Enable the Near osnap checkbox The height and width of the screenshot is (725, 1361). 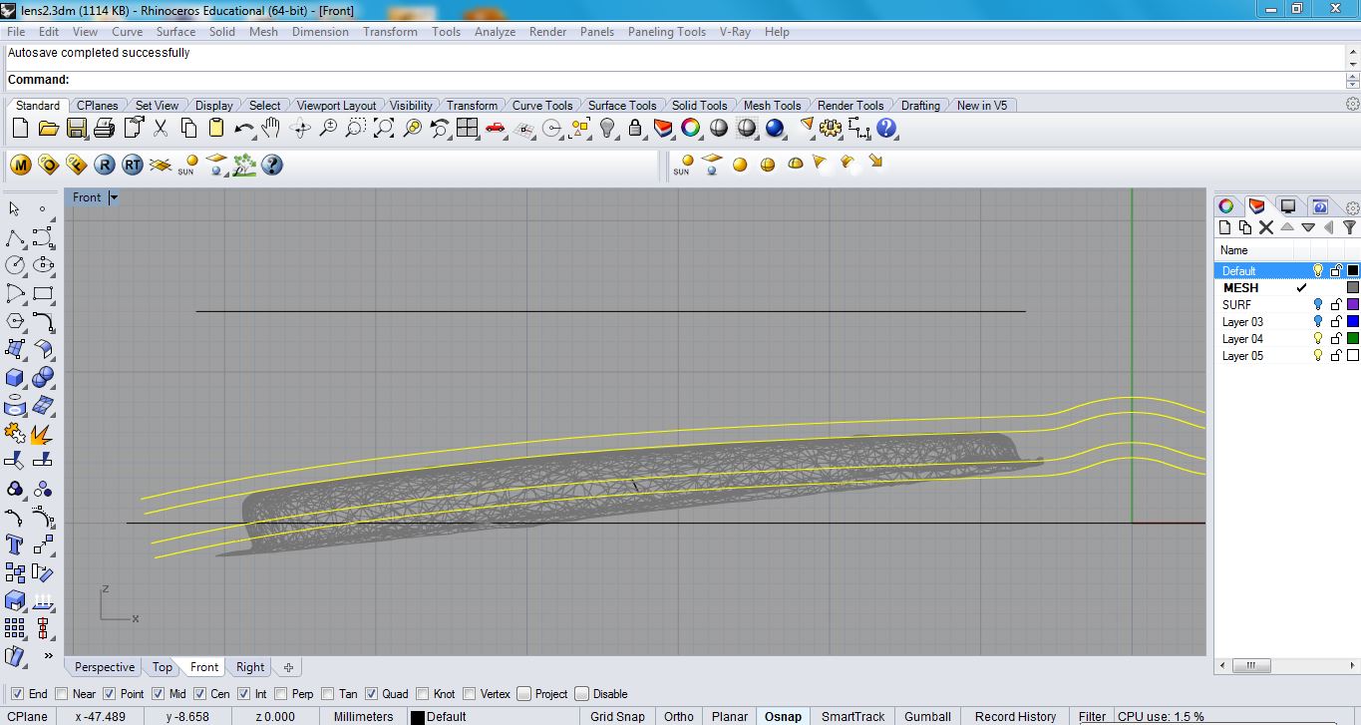click(62, 694)
